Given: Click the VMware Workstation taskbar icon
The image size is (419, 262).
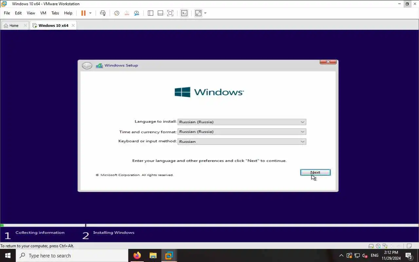Looking at the screenshot, I should pos(169,255).
